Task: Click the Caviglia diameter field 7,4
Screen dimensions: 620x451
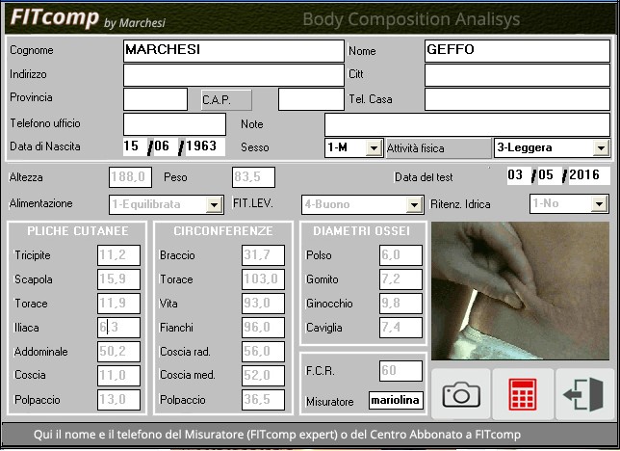Action: tap(400, 328)
